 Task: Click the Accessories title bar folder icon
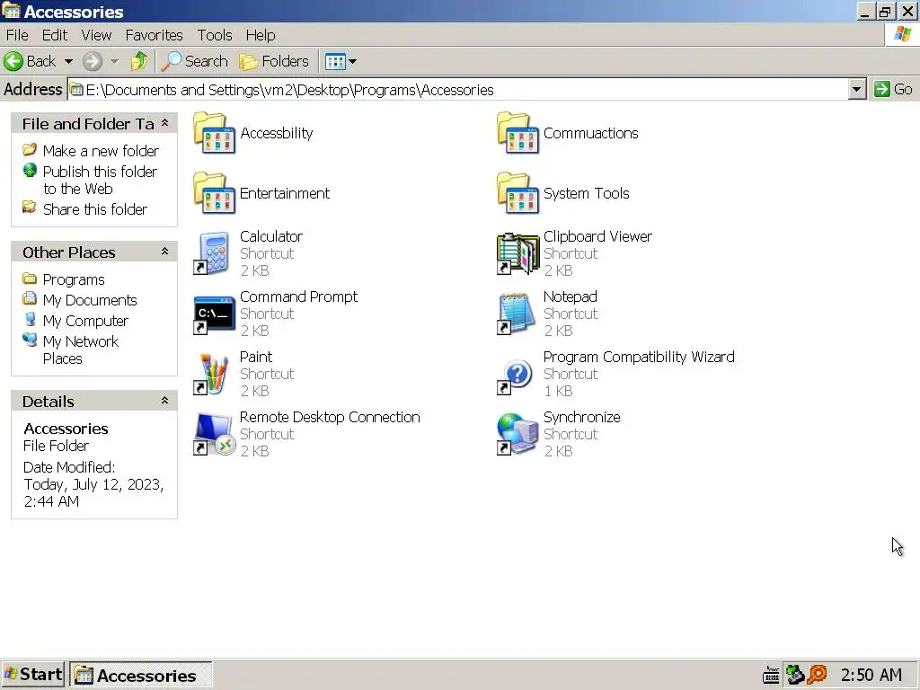(11, 11)
